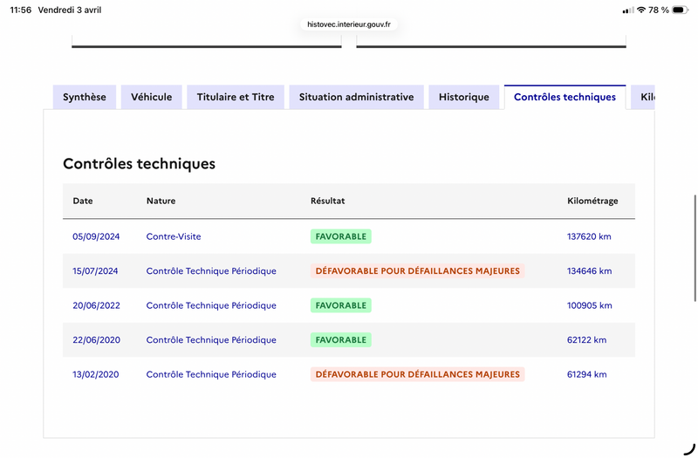
Task: Tap the cellular signal bars icon
Action: 627,10
